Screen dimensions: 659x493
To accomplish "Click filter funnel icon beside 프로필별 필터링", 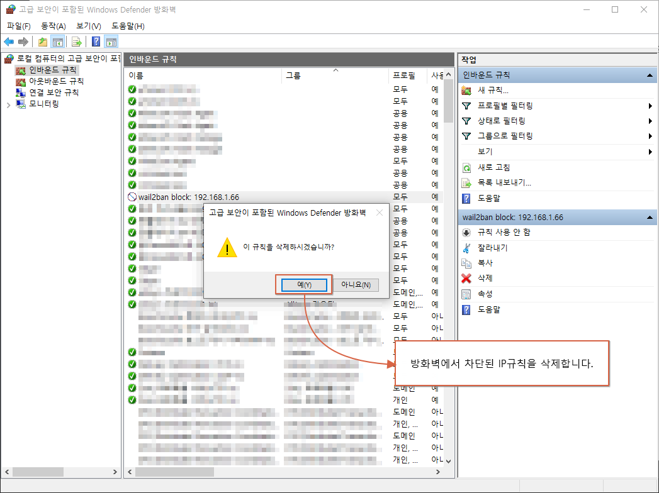I will [466, 106].
